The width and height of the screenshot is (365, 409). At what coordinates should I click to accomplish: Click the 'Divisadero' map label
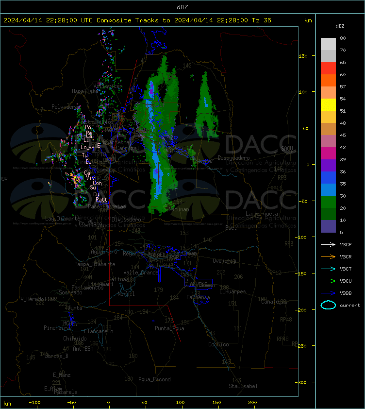127,220
